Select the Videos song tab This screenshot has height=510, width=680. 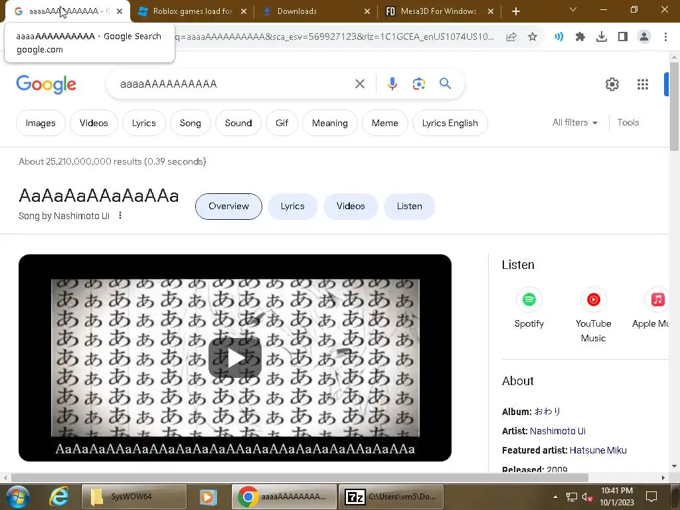pos(351,207)
